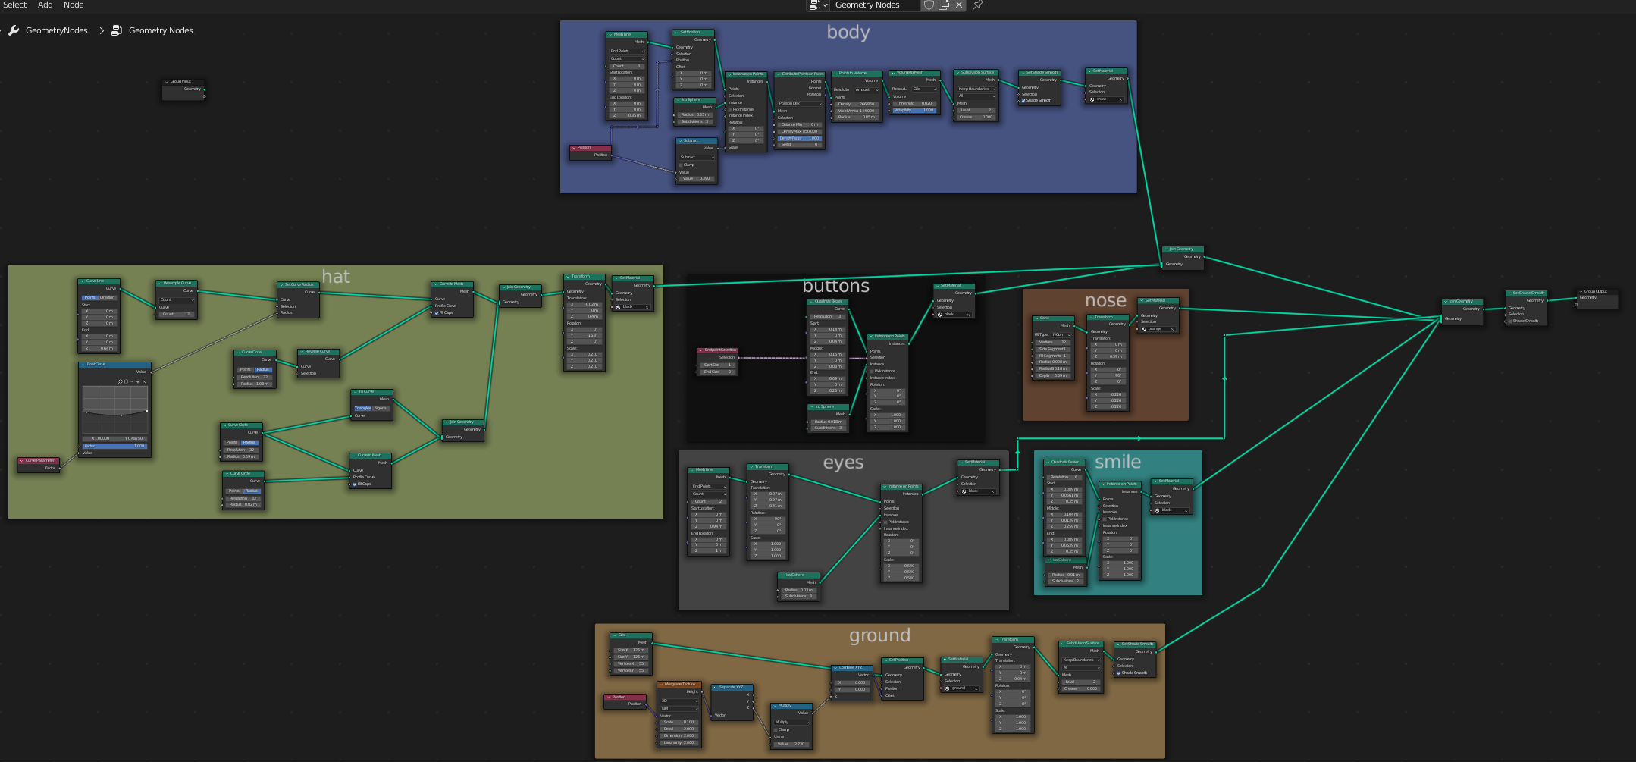Click the Geometry Nodes breadcrumb label
The width and height of the screenshot is (1636, 762).
tap(161, 30)
